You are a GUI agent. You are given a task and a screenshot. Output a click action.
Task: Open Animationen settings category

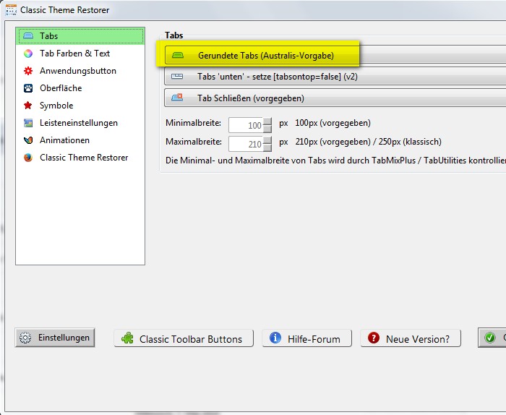click(80, 140)
